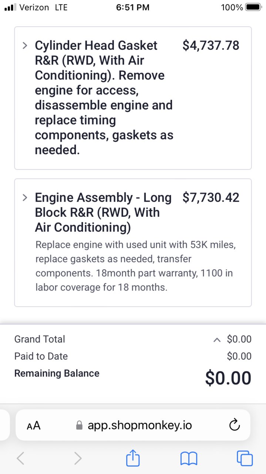Collapse the Grand Total caret

pos(218,340)
